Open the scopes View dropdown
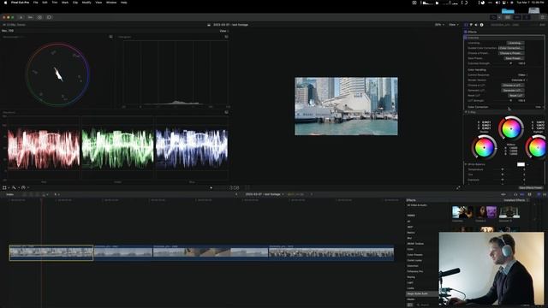 pyautogui.click(x=223, y=31)
